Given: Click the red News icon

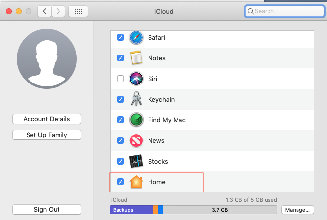Looking at the screenshot, I should pos(136,140).
